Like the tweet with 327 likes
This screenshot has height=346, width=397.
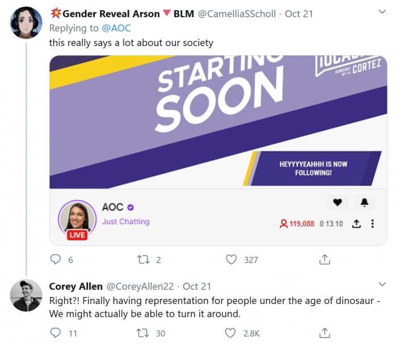pyautogui.click(x=231, y=260)
